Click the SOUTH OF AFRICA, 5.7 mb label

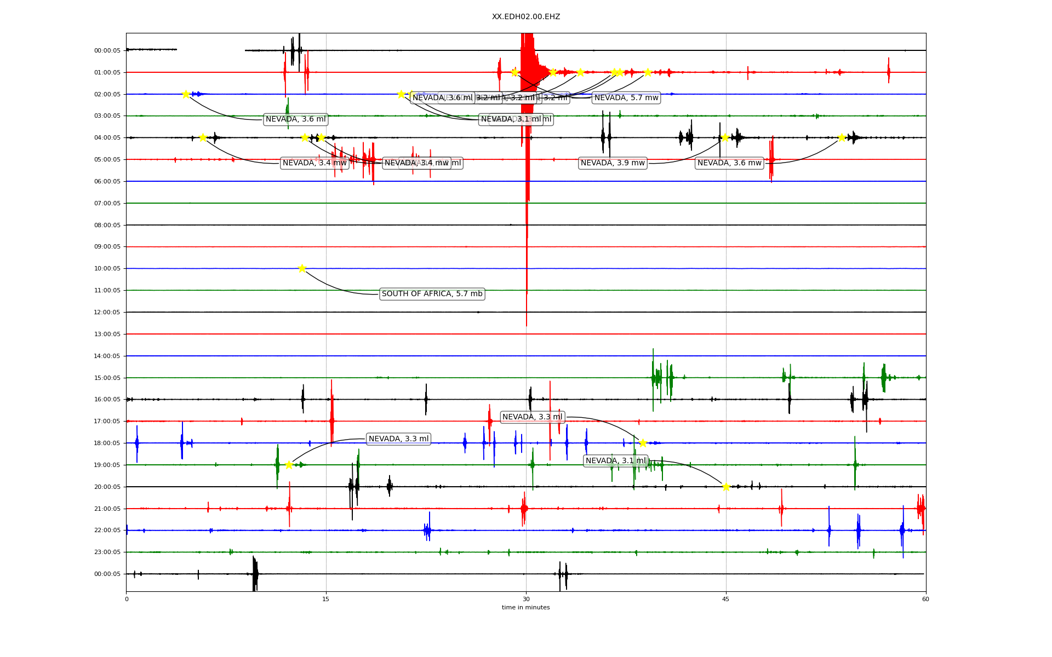(432, 294)
